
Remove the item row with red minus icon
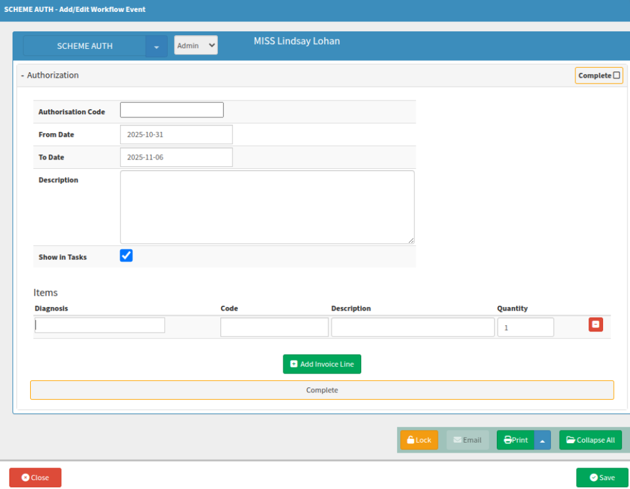tap(595, 325)
